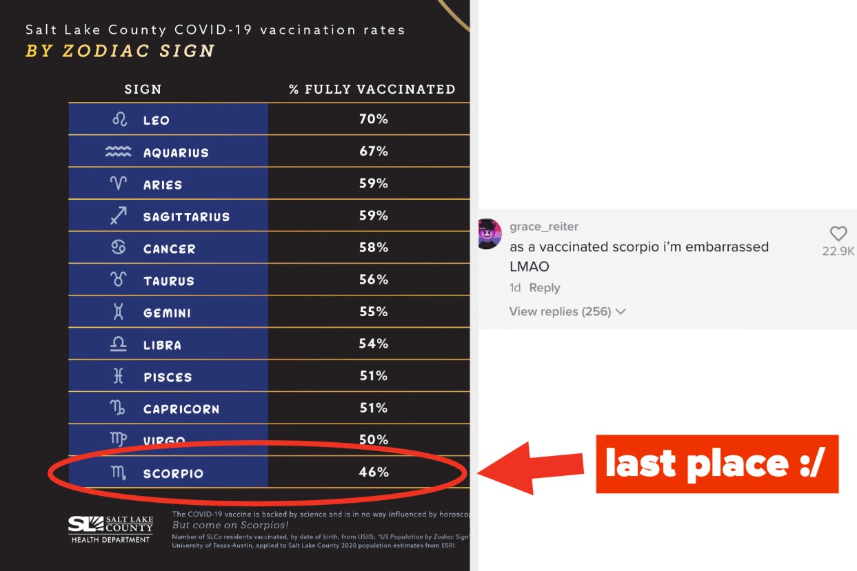Screen dimensions: 857x571
Task: Click the Capricorn zodiac symbol icon
Action: pyautogui.click(x=119, y=408)
